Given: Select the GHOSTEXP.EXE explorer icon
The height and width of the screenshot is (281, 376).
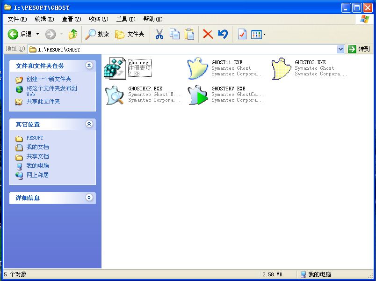Looking at the screenshot, I should pyautogui.click(x=115, y=95).
